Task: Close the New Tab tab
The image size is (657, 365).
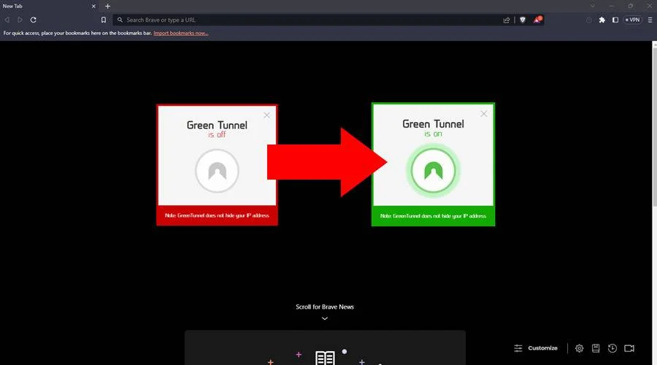Action: (93, 7)
